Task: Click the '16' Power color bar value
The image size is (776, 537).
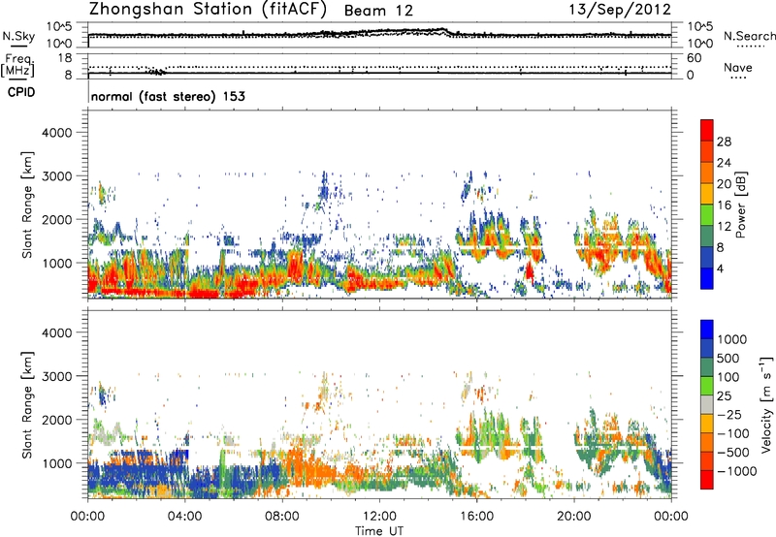Action: pyautogui.click(x=724, y=205)
